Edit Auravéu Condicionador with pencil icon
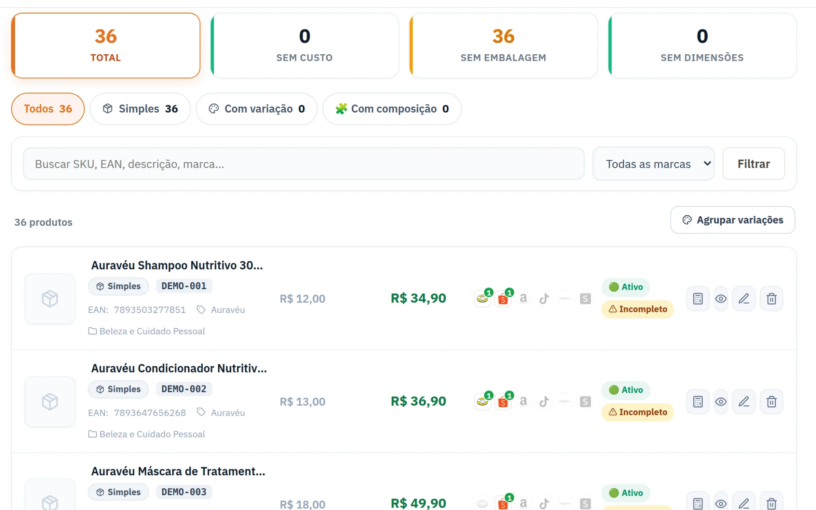The width and height of the screenshot is (816, 510). pos(744,401)
